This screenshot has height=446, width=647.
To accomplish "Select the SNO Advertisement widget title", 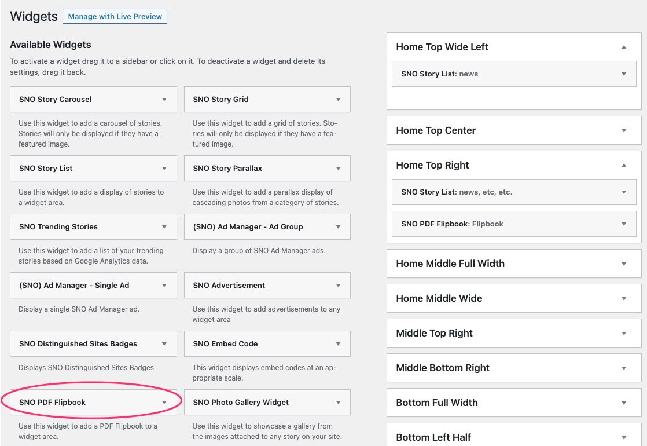I will click(229, 286).
